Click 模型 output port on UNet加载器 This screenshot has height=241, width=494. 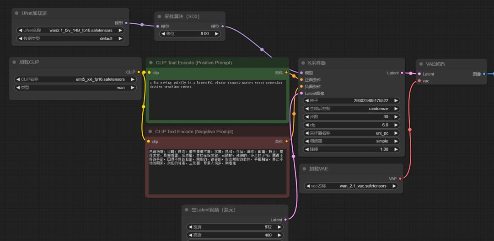pos(126,23)
